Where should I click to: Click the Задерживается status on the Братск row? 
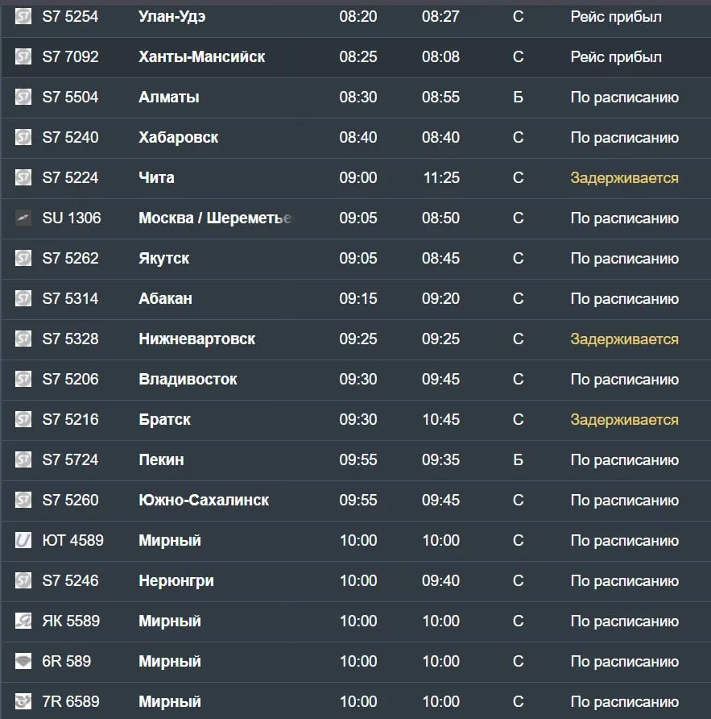pos(624,420)
